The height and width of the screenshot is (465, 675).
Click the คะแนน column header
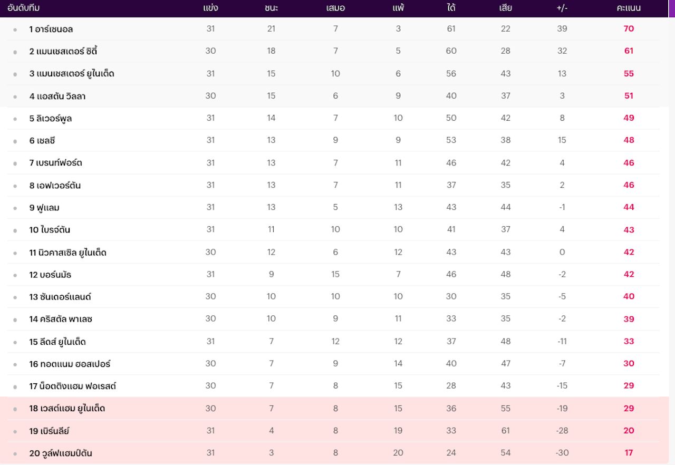[629, 8]
